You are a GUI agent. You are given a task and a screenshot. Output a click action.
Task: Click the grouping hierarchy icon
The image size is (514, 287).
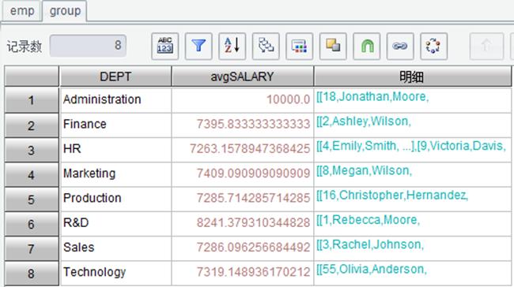coord(266,46)
